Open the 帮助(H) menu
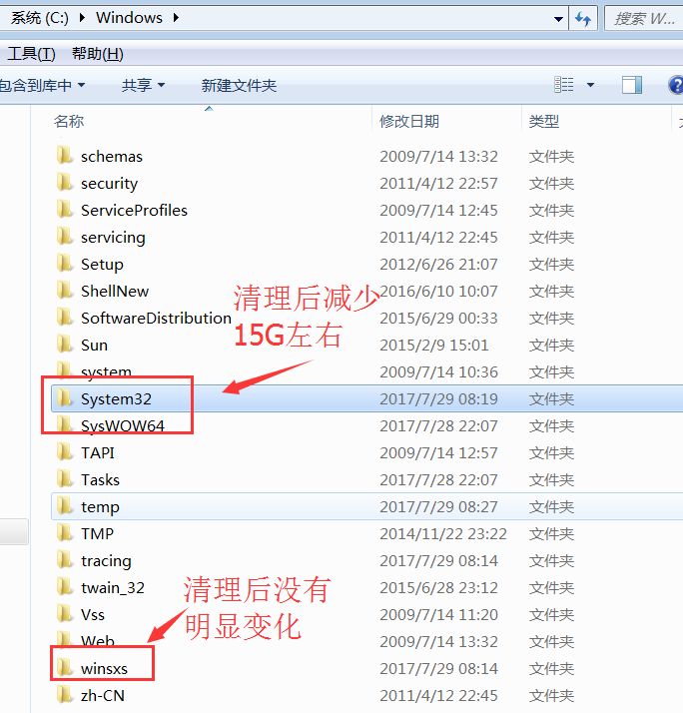 [x=97, y=54]
